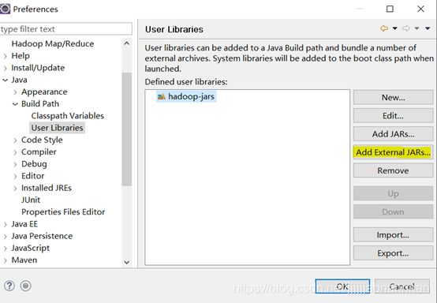Select the hadoop-jars library icon
This screenshot has height=303, width=437.
point(162,96)
